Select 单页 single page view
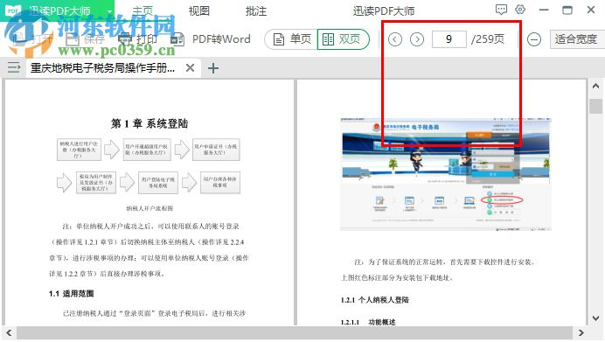This screenshot has height=342, width=605. pyautogui.click(x=292, y=39)
